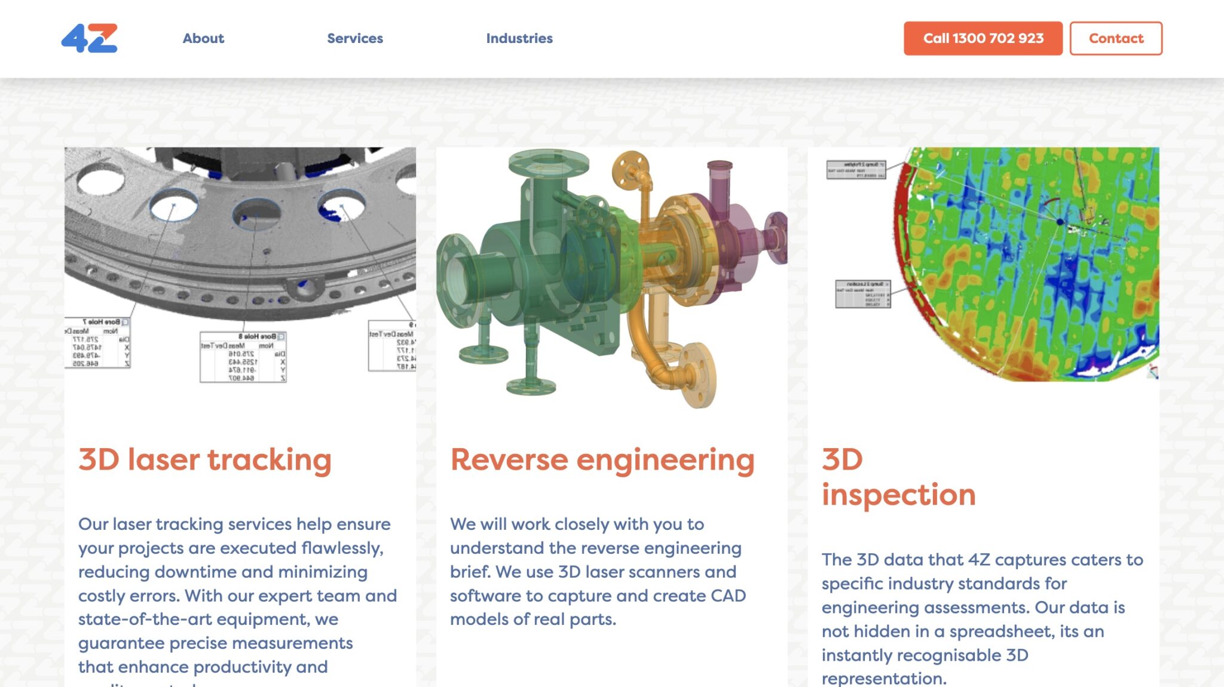This screenshot has width=1224, height=687.
Task: Click the Bore Hole 7 data callout
Action: [x=98, y=343]
